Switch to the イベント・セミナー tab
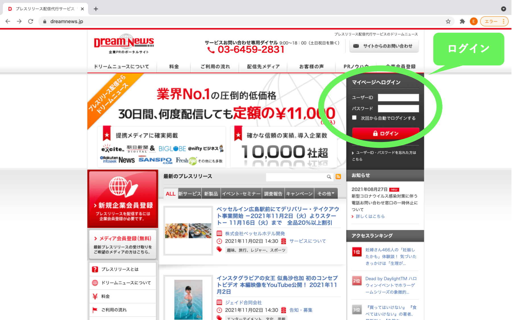Screen dimensions: 512x320 click(x=241, y=194)
